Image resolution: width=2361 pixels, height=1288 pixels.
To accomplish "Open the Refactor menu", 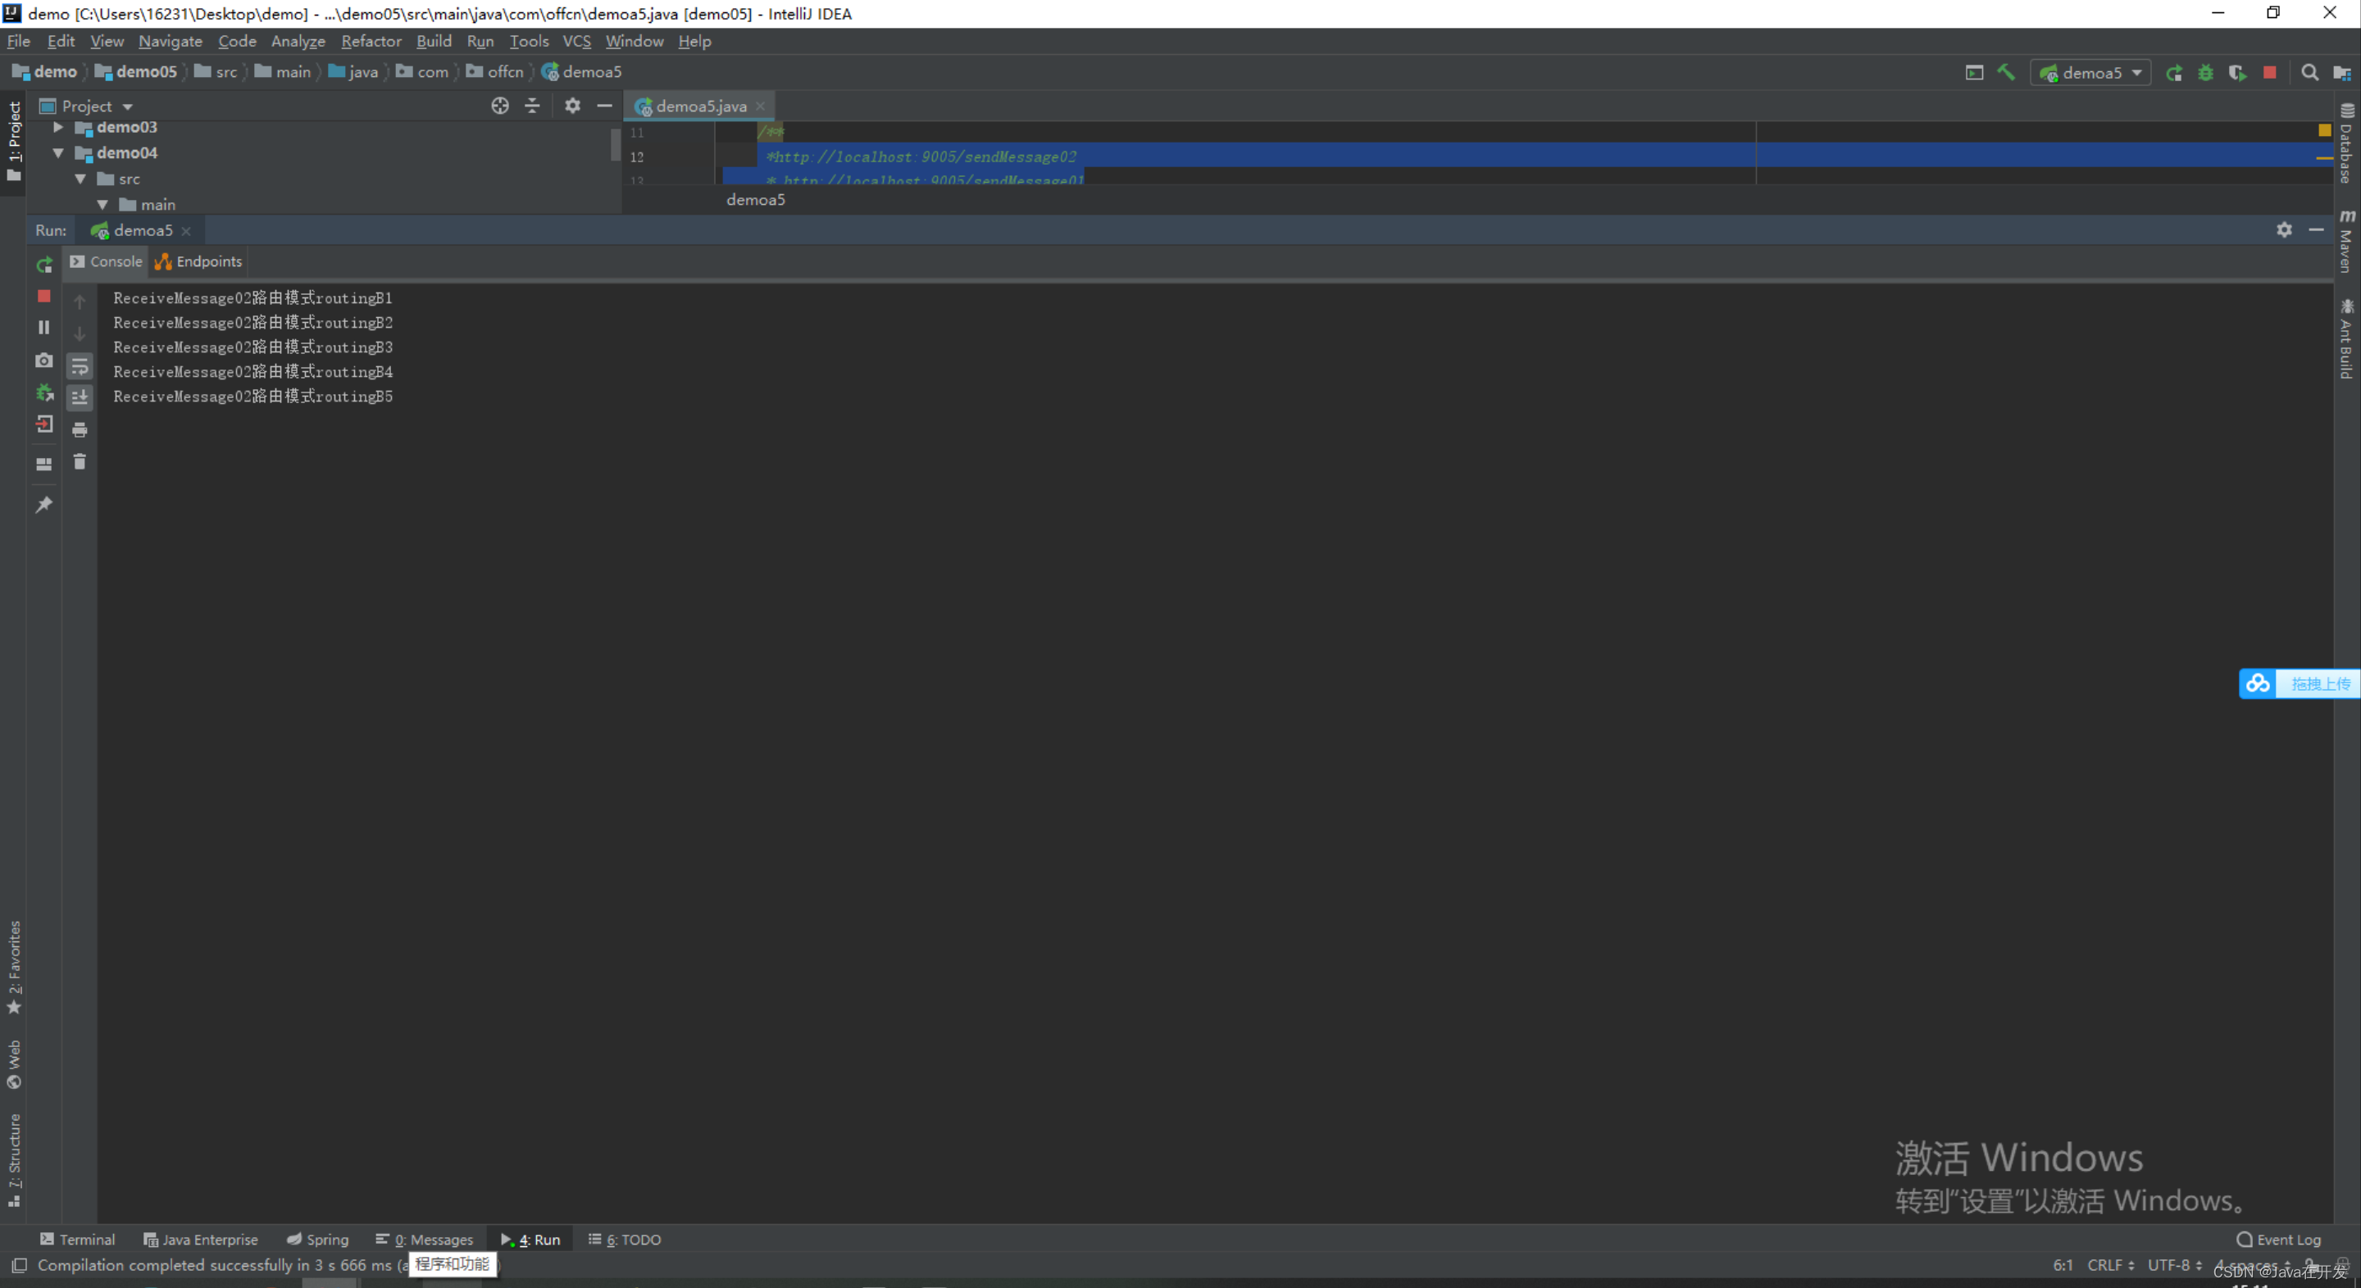I will point(371,41).
